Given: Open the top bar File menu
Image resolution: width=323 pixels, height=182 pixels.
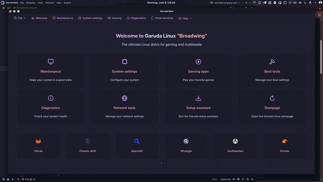Looking at the screenshot, I should pos(22,3).
